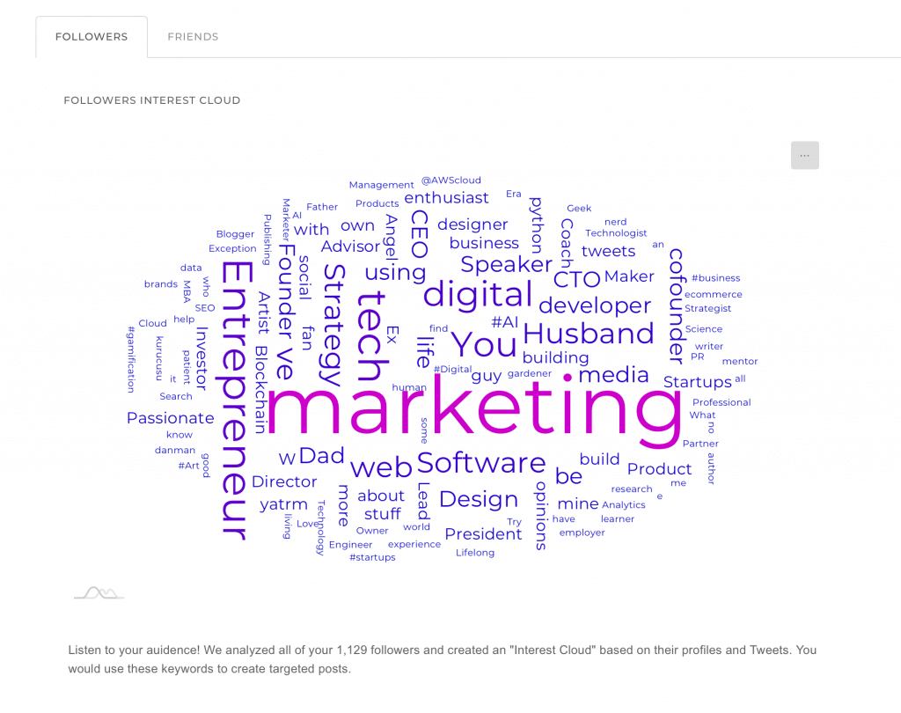901x713 pixels.
Task: Click the "Passionate" keyword
Action: tap(170, 418)
